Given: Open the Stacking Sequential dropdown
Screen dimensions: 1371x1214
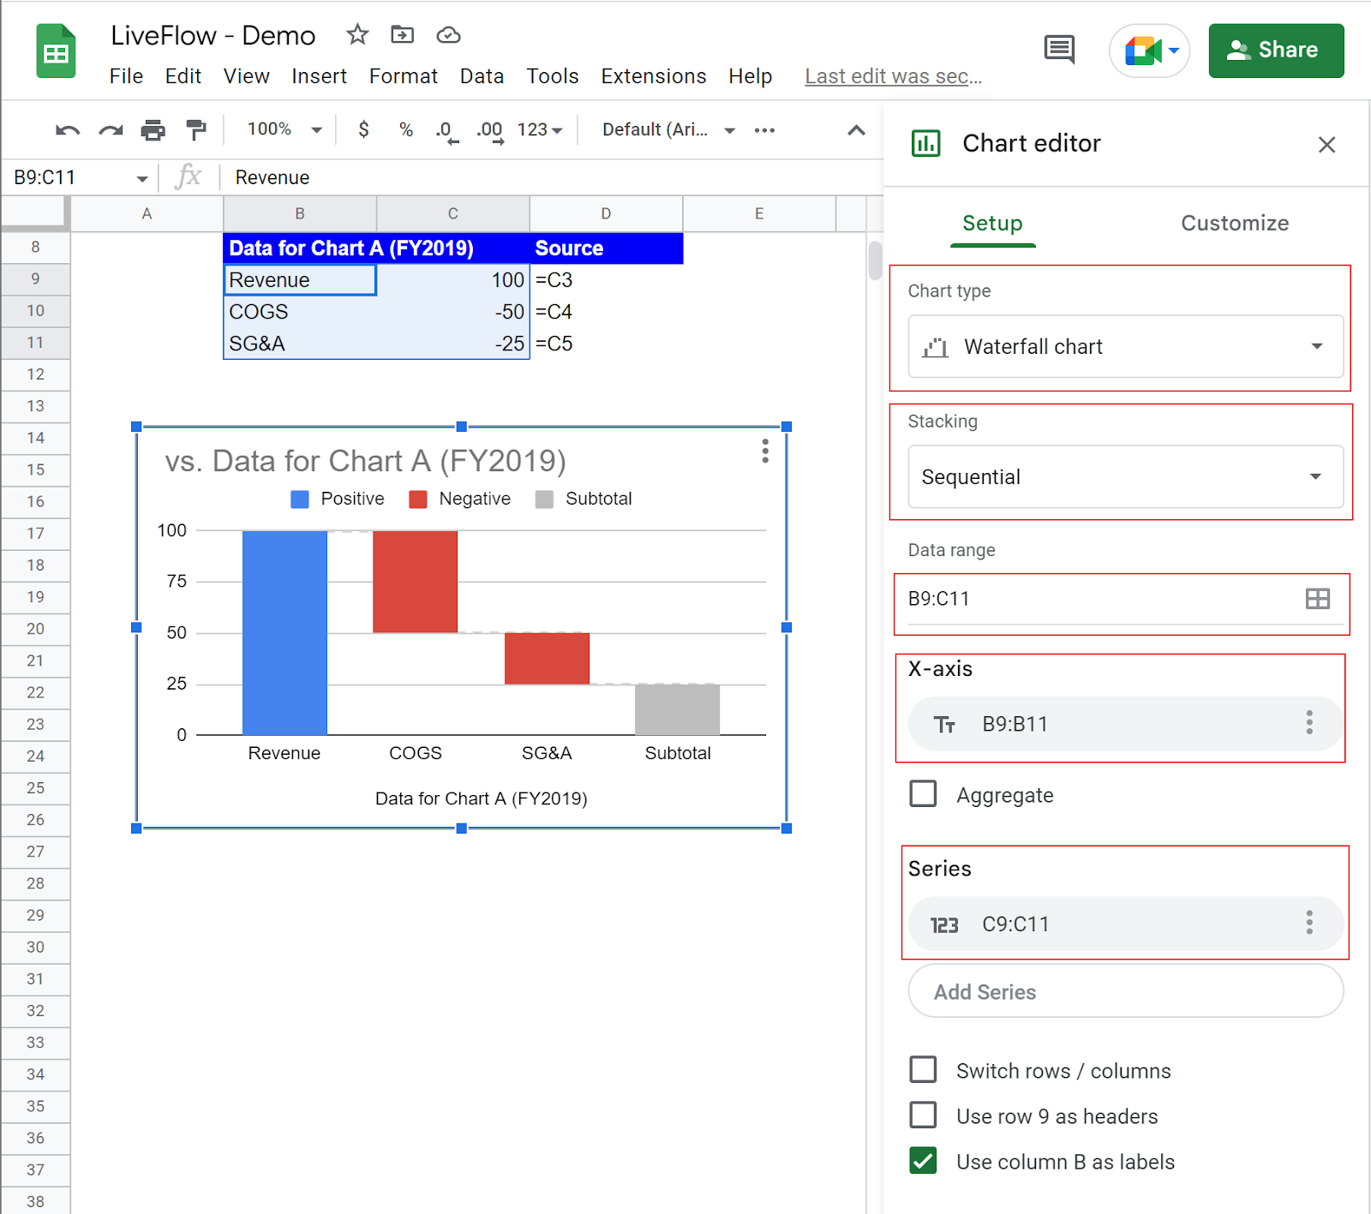Looking at the screenshot, I should click(1125, 476).
